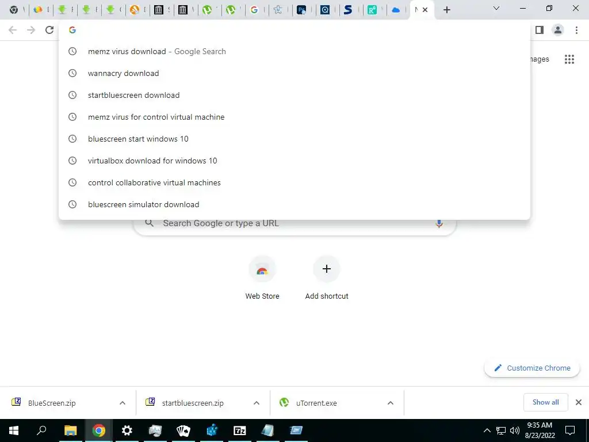Select suggestion 'memz virus download'

pos(294,51)
